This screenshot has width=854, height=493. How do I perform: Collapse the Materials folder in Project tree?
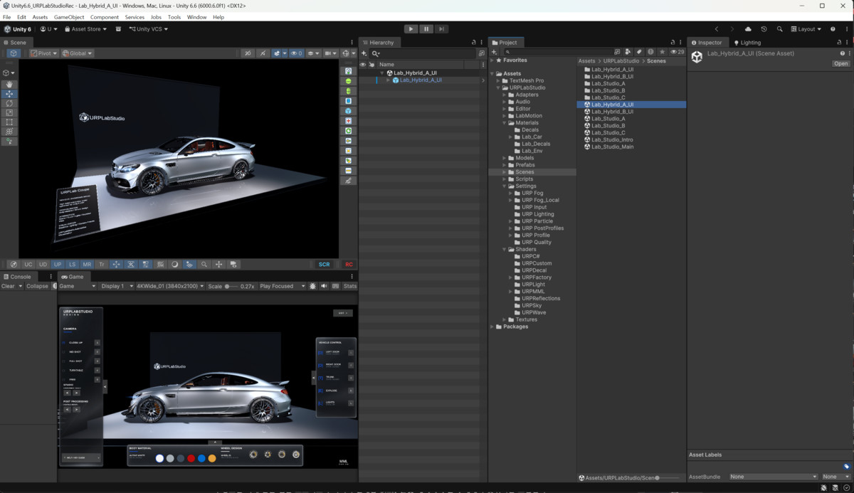pyautogui.click(x=505, y=123)
